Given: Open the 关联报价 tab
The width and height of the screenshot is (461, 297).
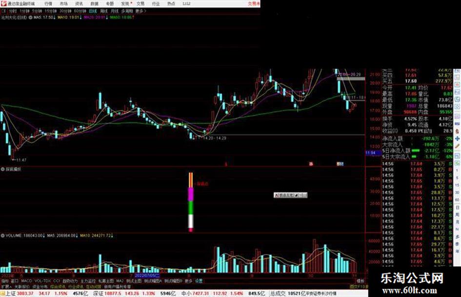Looking at the screenshot, I should point(22,286).
